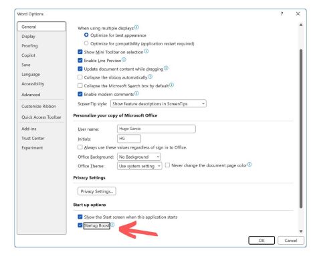Confirm with the OK button
The width and height of the screenshot is (321, 256).
[261, 240]
